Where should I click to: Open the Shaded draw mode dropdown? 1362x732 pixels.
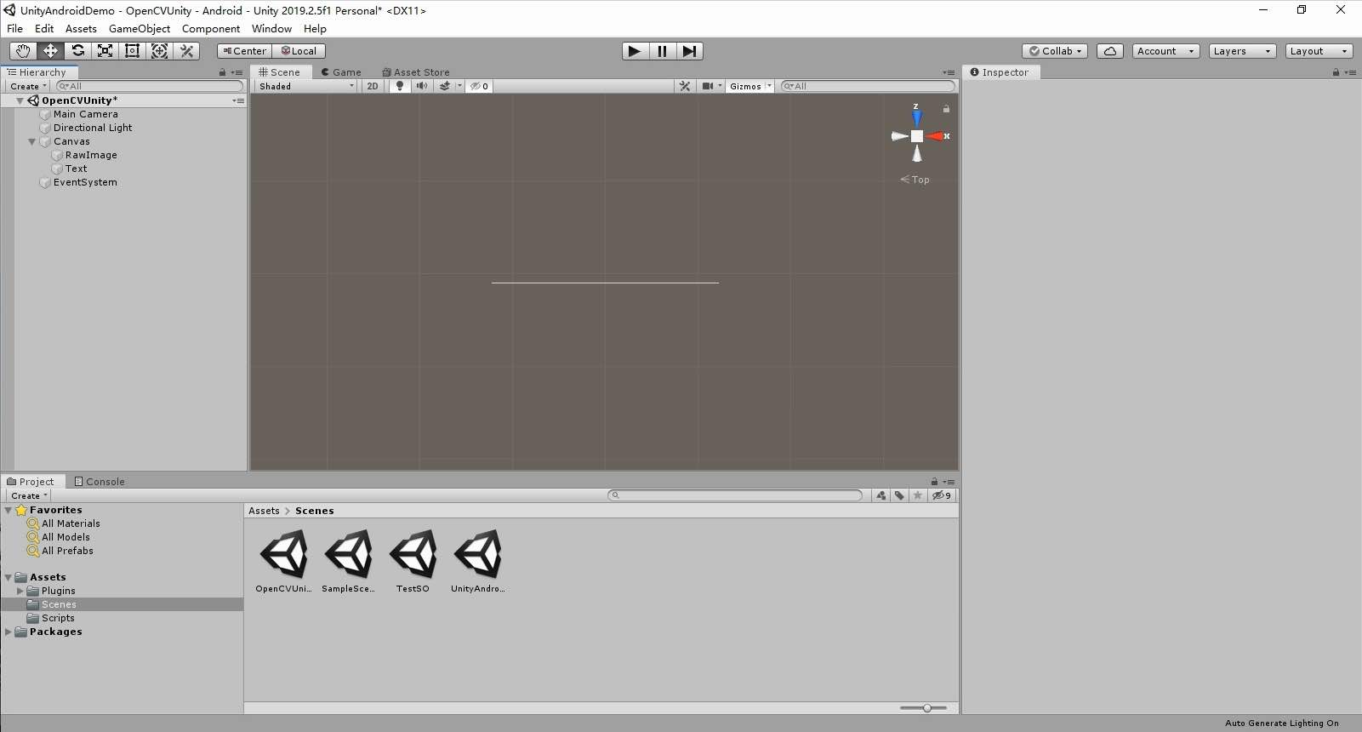click(x=305, y=86)
